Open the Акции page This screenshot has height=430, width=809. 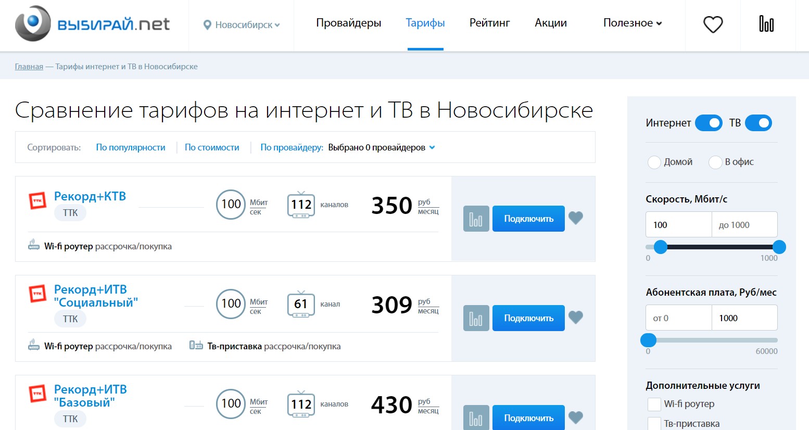tap(551, 23)
